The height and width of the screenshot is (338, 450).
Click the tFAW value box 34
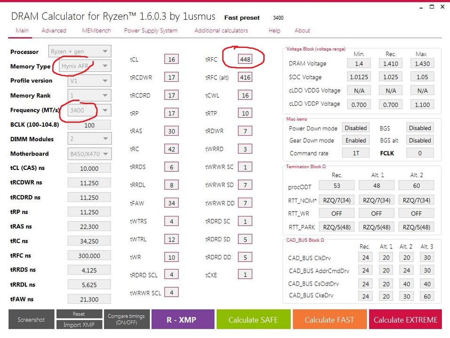[172, 203]
